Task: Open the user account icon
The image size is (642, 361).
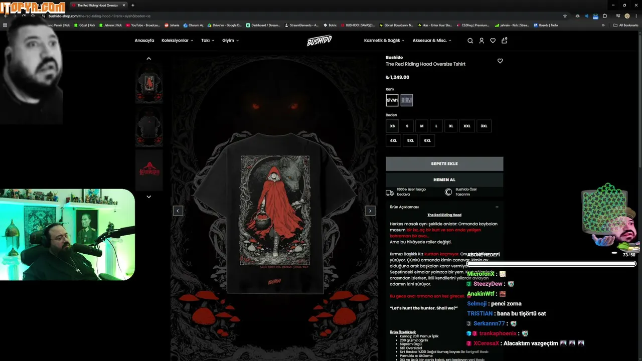Action: (x=481, y=41)
